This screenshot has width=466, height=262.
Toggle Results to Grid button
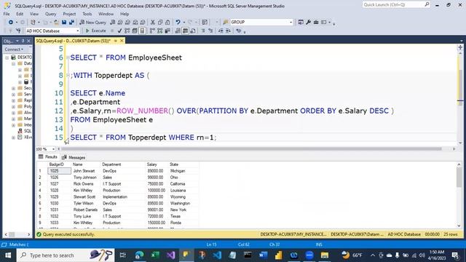[x=185, y=31]
